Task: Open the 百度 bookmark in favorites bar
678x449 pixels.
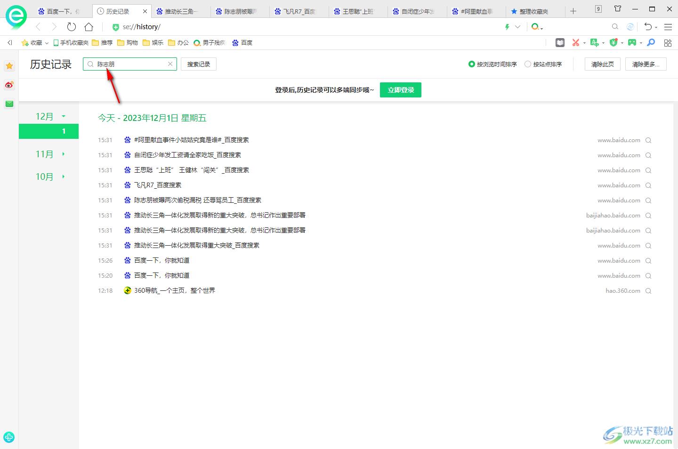Action: 242,43
